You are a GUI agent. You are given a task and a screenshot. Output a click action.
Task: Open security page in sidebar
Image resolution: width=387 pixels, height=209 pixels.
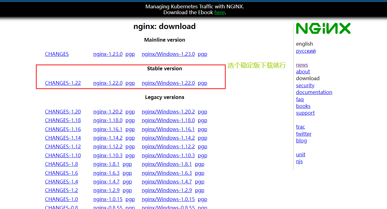point(305,85)
